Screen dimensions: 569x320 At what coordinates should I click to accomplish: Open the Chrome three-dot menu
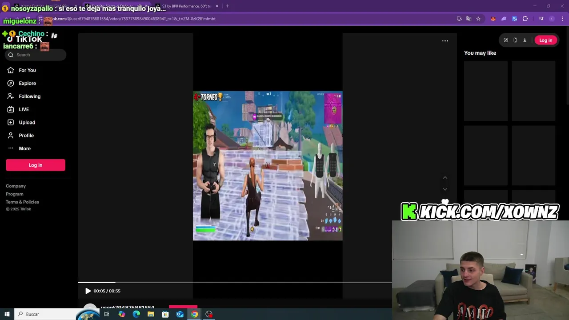(562, 19)
